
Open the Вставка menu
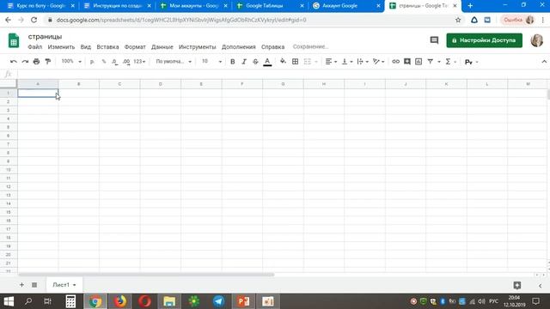(x=107, y=46)
